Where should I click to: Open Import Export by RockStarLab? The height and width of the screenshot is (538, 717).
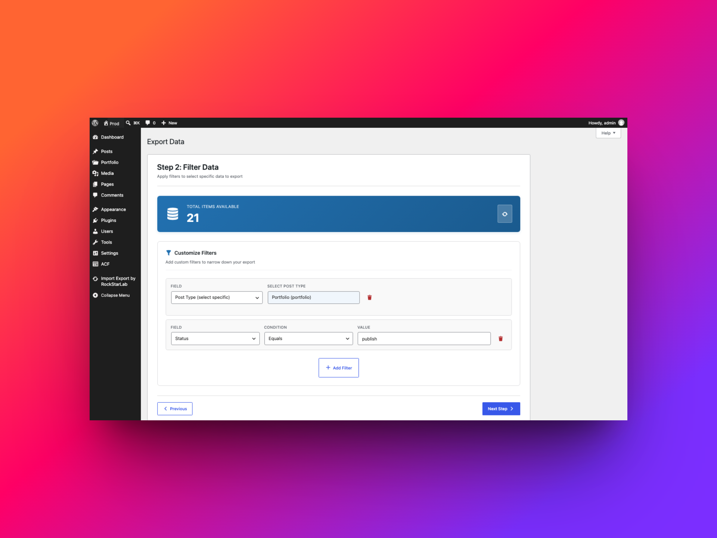(x=115, y=281)
